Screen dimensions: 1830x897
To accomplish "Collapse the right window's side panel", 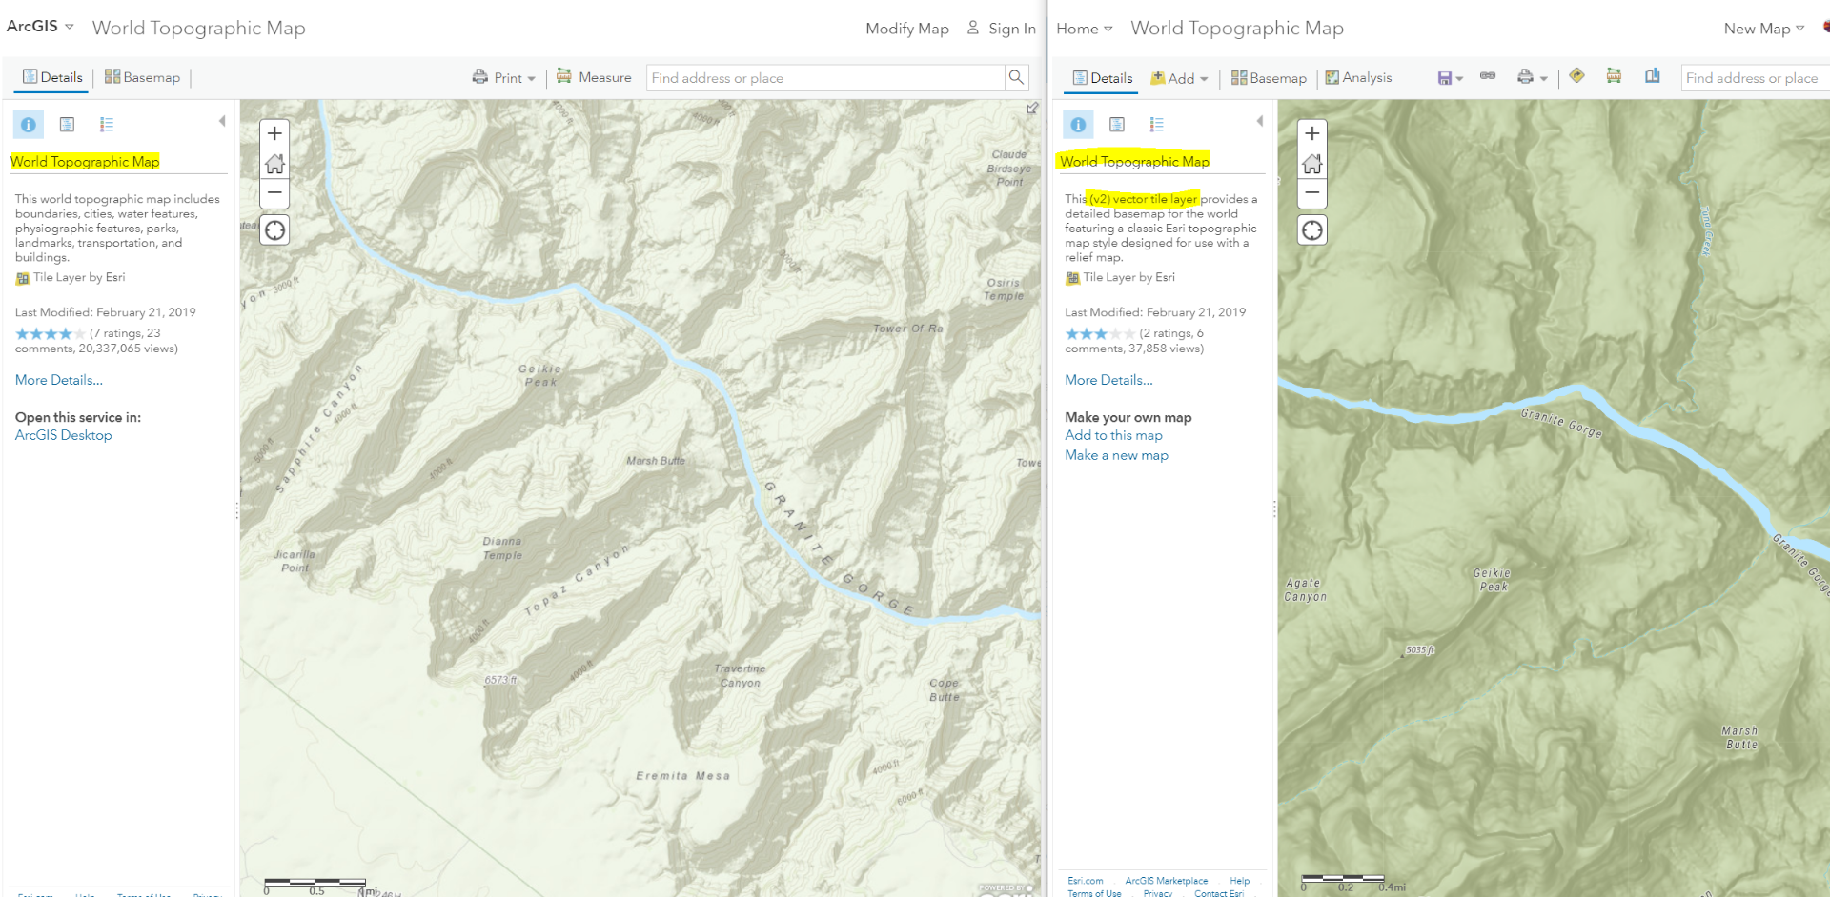I will [x=1260, y=121].
